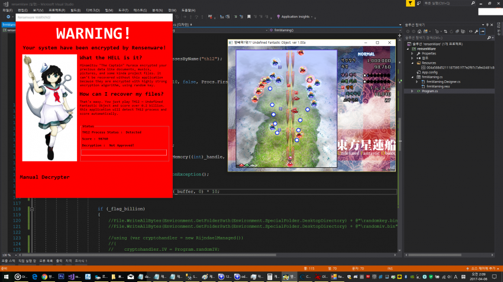Open the 디버그(D) menu
503x282 pixels.
(x=93, y=10)
